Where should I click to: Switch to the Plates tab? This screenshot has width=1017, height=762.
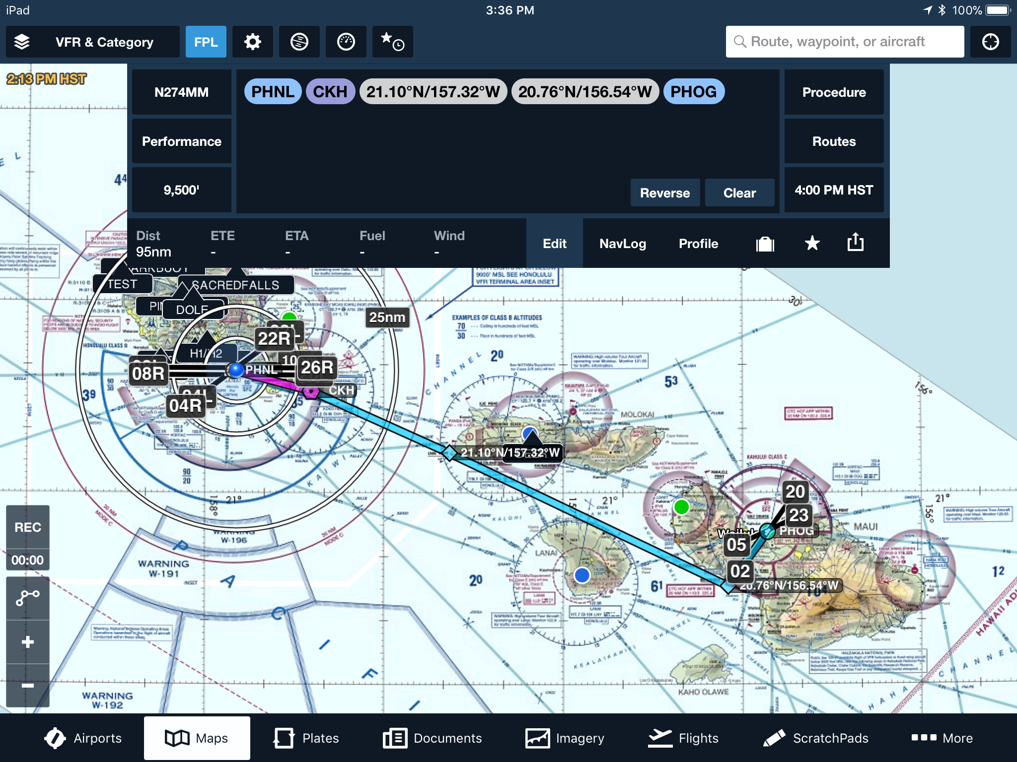click(306, 738)
